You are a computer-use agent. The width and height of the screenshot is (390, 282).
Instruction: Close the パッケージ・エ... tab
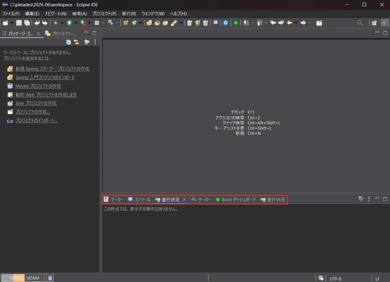38,33
